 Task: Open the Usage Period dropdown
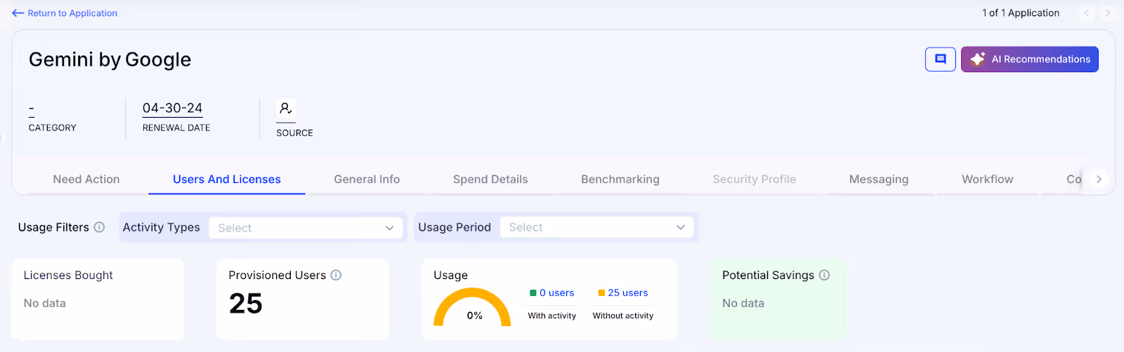pyautogui.click(x=596, y=227)
